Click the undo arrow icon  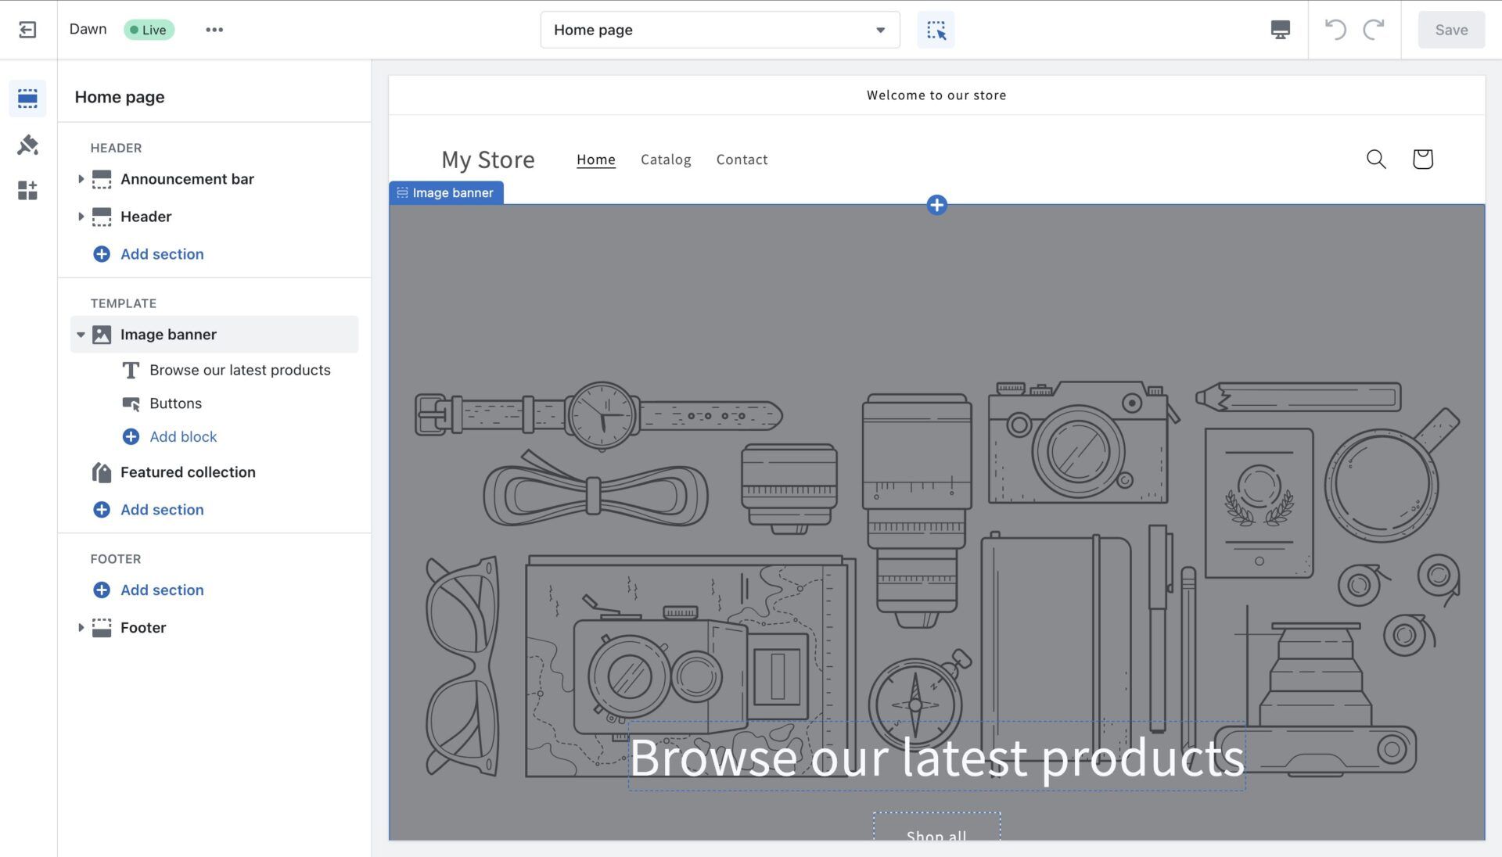pos(1335,30)
